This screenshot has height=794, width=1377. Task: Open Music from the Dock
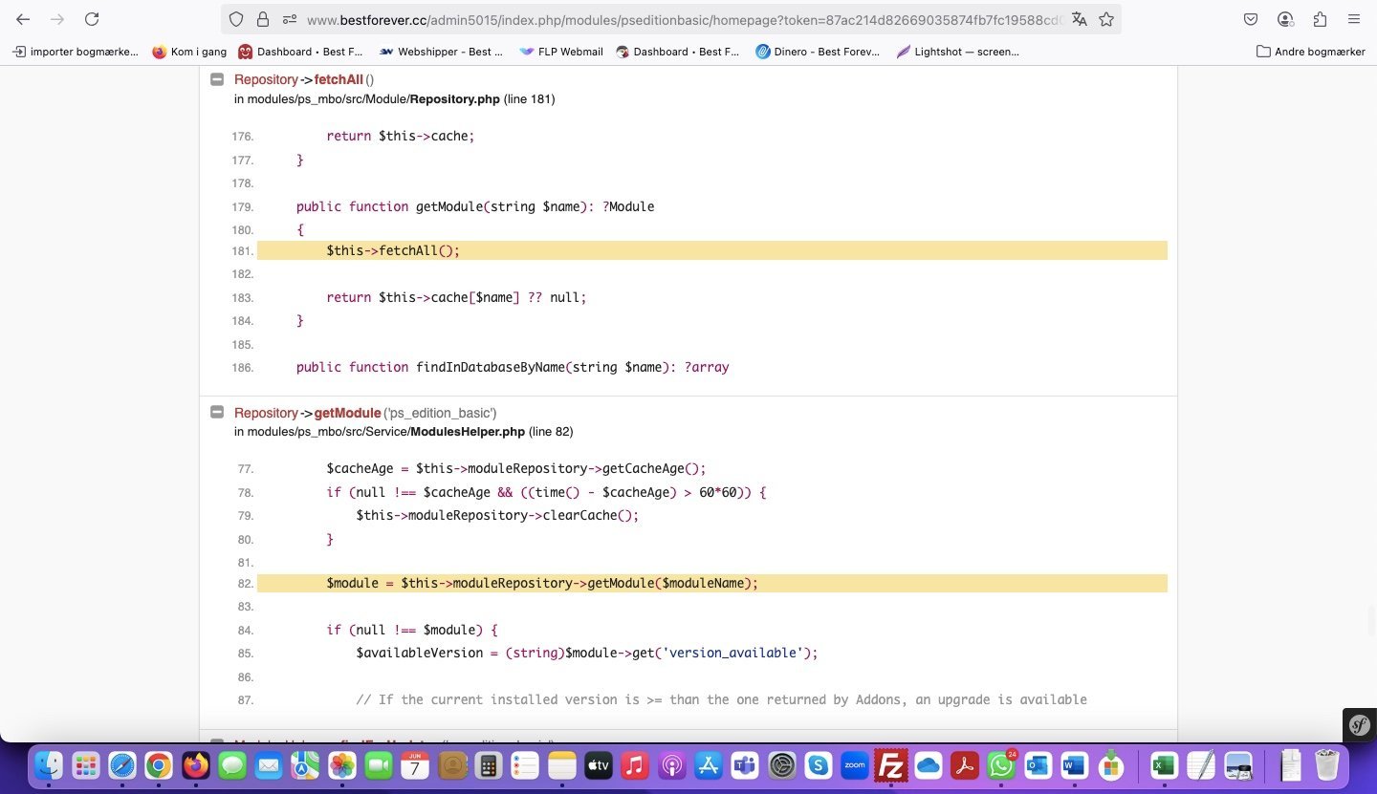pos(635,766)
